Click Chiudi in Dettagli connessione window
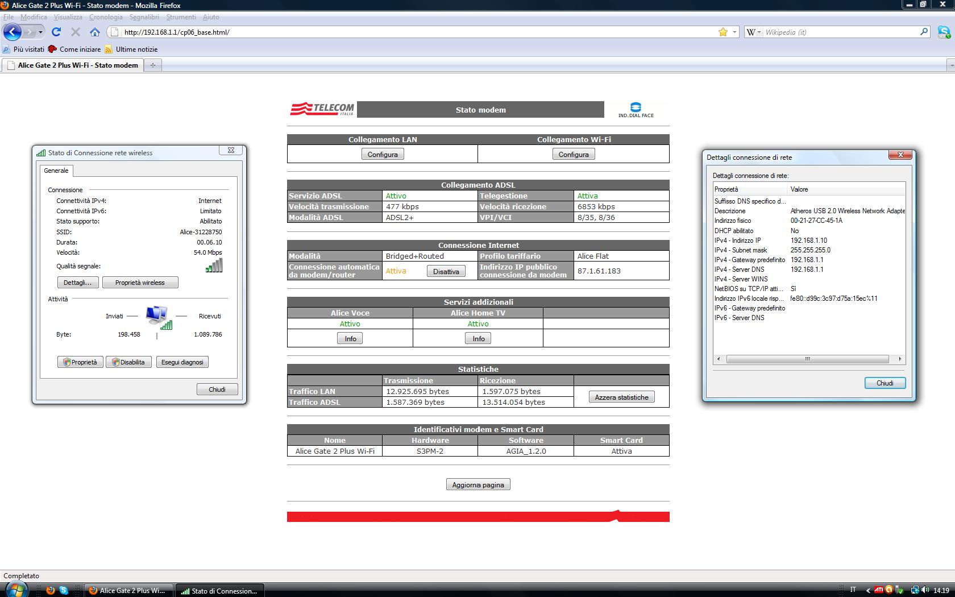Screen dimensions: 955x597 (885, 383)
